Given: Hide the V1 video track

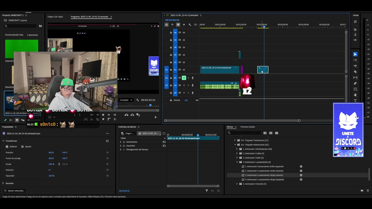Looking at the screenshot, I should tap(184, 70).
